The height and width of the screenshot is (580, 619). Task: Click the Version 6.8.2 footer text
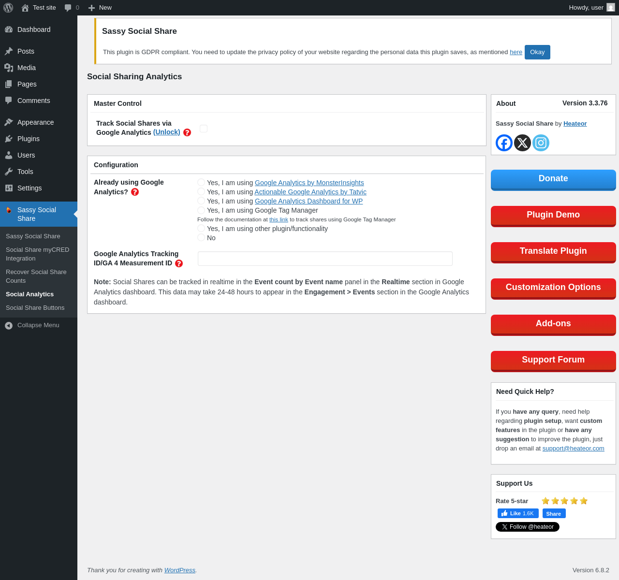point(591,570)
